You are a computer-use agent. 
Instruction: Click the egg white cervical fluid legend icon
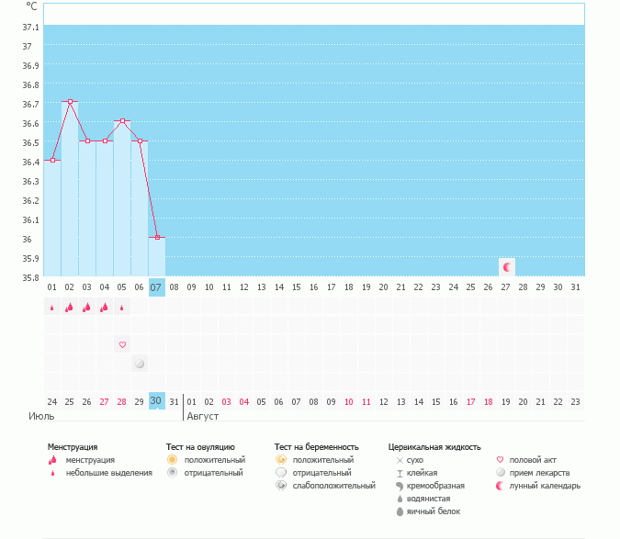point(400,511)
